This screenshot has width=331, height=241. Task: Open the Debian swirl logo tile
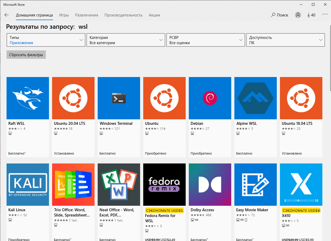pos(210,98)
